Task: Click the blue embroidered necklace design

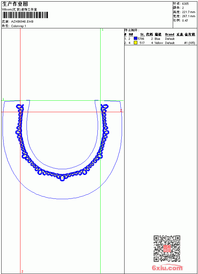Action: click(62, 142)
